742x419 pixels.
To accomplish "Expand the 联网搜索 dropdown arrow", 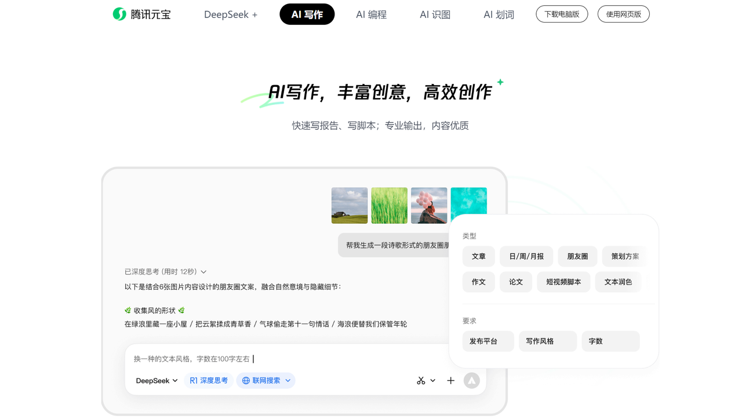I will [288, 381].
